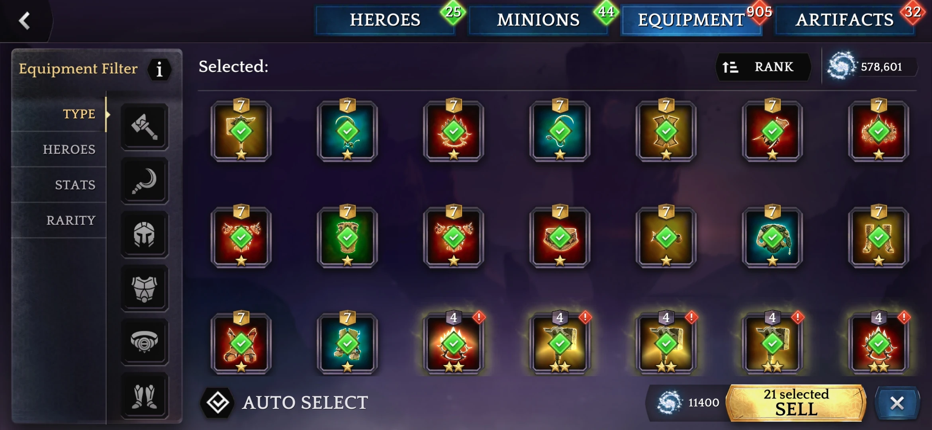Filter equipment by chest armor
Screen dimensions: 932x430
click(x=145, y=288)
